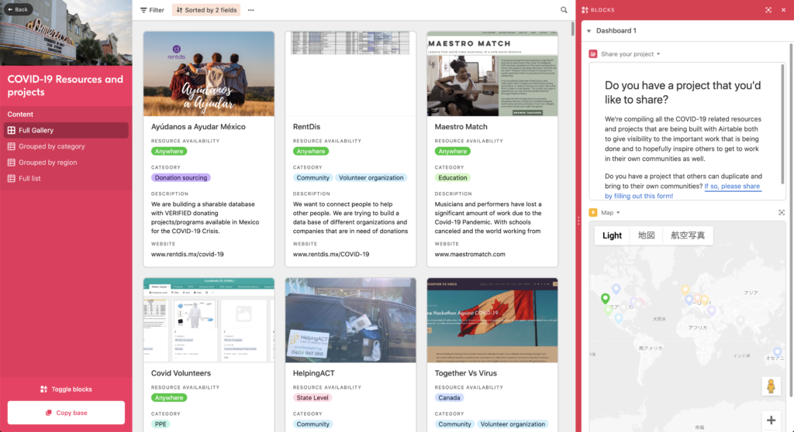Click RentDis Volunteer organization tag
The width and height of the screenshot is (794, 432).
pyautogui.click(x=371, y=177)
